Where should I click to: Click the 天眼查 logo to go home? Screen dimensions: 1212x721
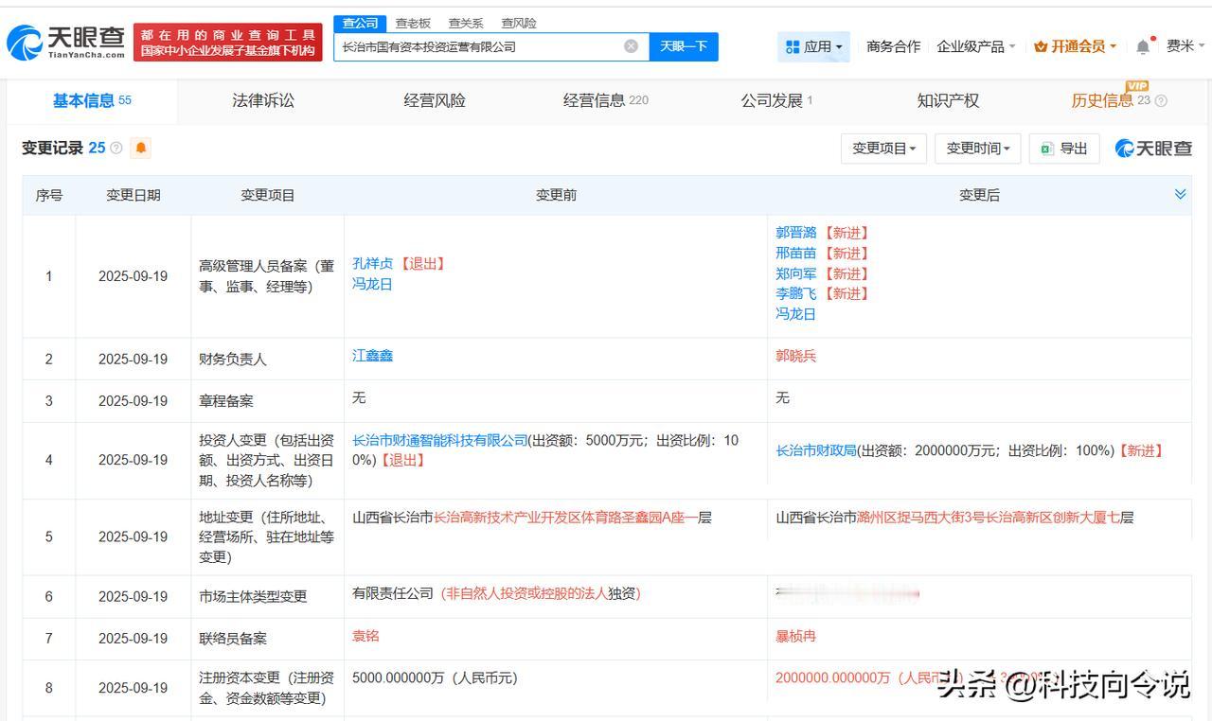pyautogui.click(x=66, y=43)
